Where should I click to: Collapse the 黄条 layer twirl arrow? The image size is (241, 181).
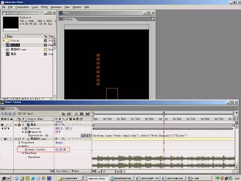(x=16, y=125)
